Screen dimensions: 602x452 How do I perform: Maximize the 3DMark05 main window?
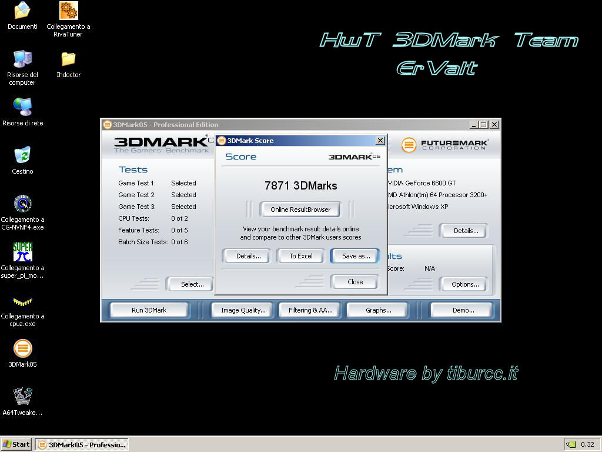(x=484, y=125)
